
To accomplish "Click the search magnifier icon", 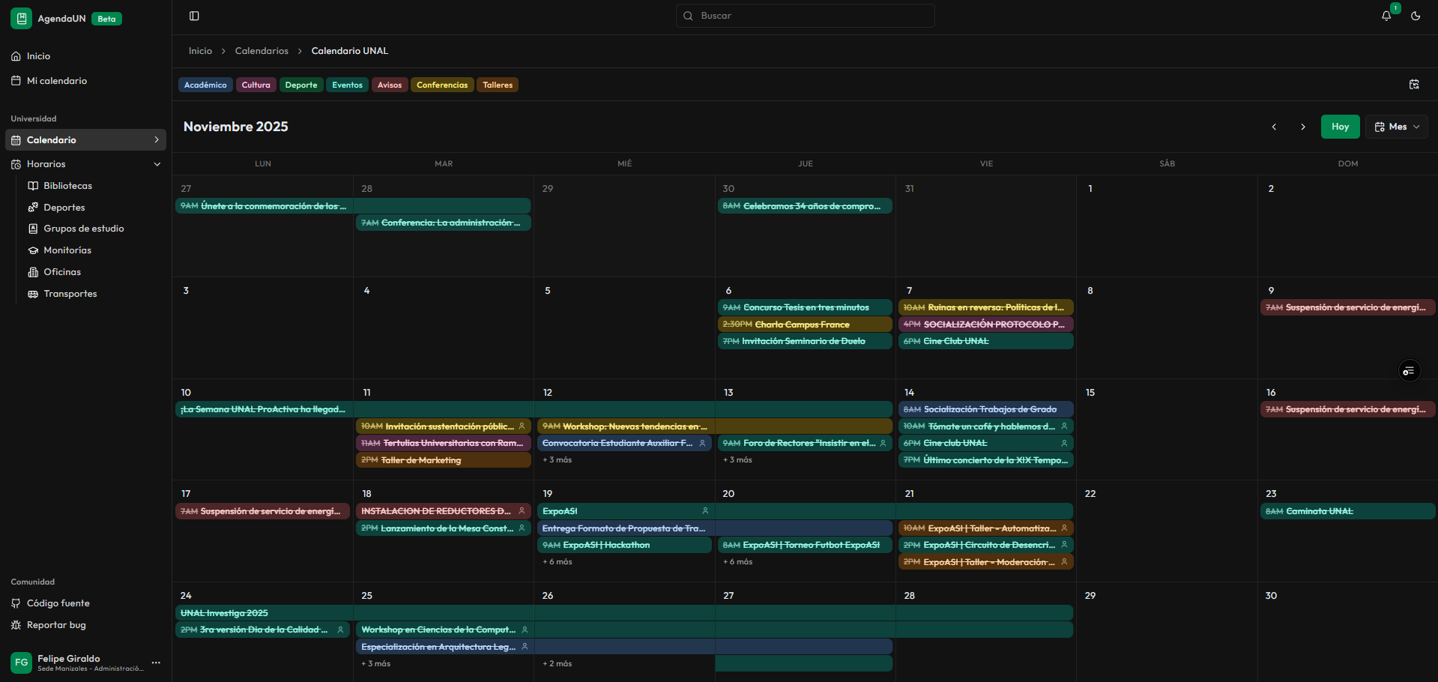I will pos(688,16).
